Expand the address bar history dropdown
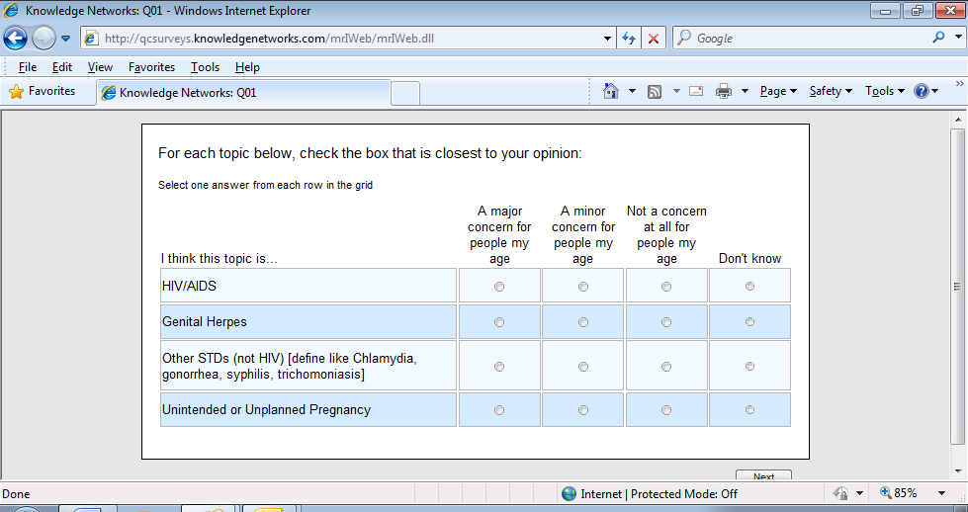 (607, 39)
